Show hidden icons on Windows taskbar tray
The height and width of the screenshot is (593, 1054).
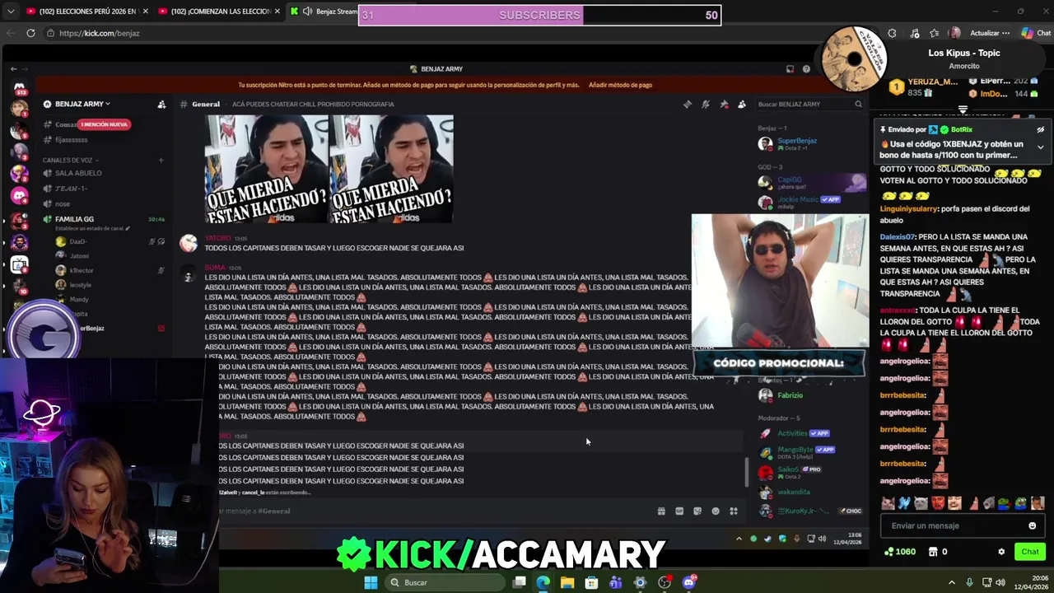(952, 582)
